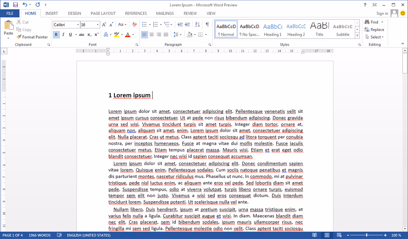Switch to the DESIGN tab
The image size is (408, 239).
point(74,13)
